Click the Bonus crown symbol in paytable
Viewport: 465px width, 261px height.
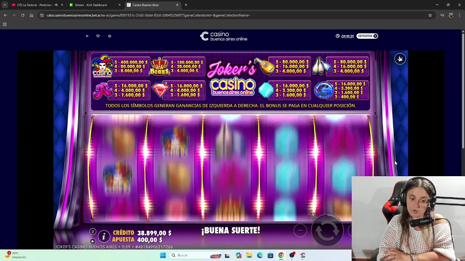click(x=159, y=66)
